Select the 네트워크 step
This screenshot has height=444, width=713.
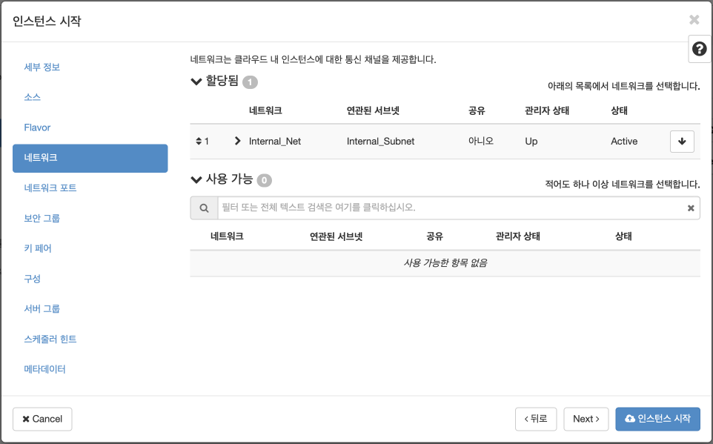90,158
